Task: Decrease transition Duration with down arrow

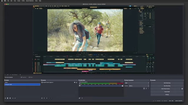Action: [x=148, y=86]
